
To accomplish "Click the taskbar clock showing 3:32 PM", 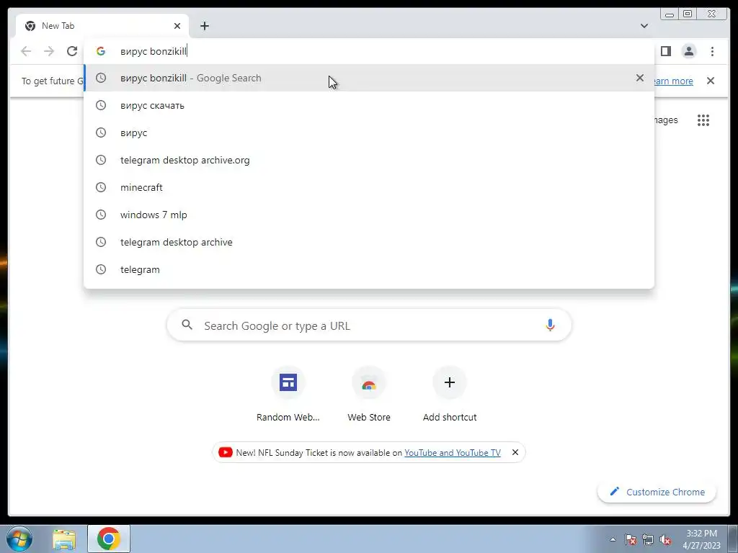I will point(701,539).
